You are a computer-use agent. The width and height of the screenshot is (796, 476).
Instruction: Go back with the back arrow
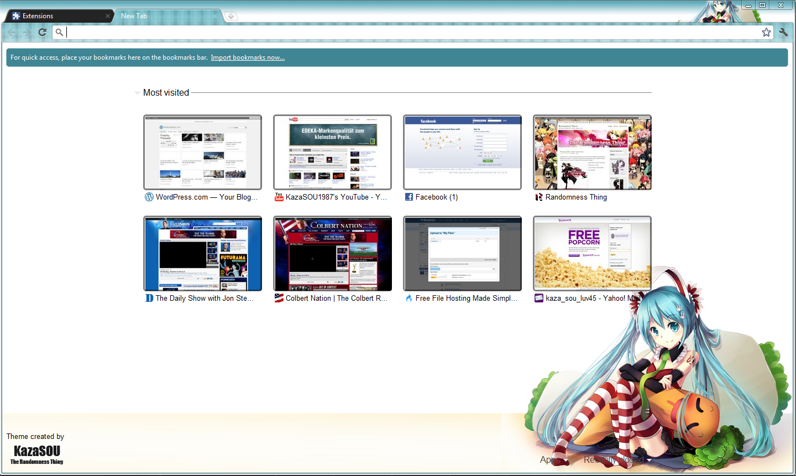(12, 32)
